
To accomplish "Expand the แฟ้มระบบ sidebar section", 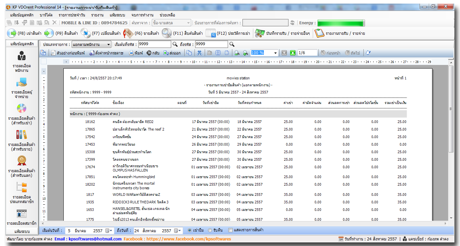I will click(x=22, y=232).
